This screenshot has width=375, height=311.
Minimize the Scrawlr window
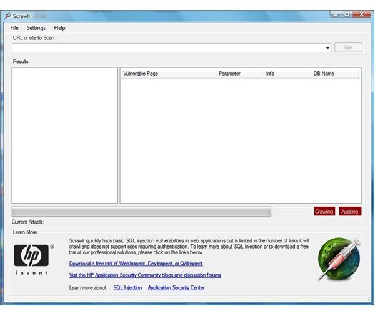(x=336, y=14)
